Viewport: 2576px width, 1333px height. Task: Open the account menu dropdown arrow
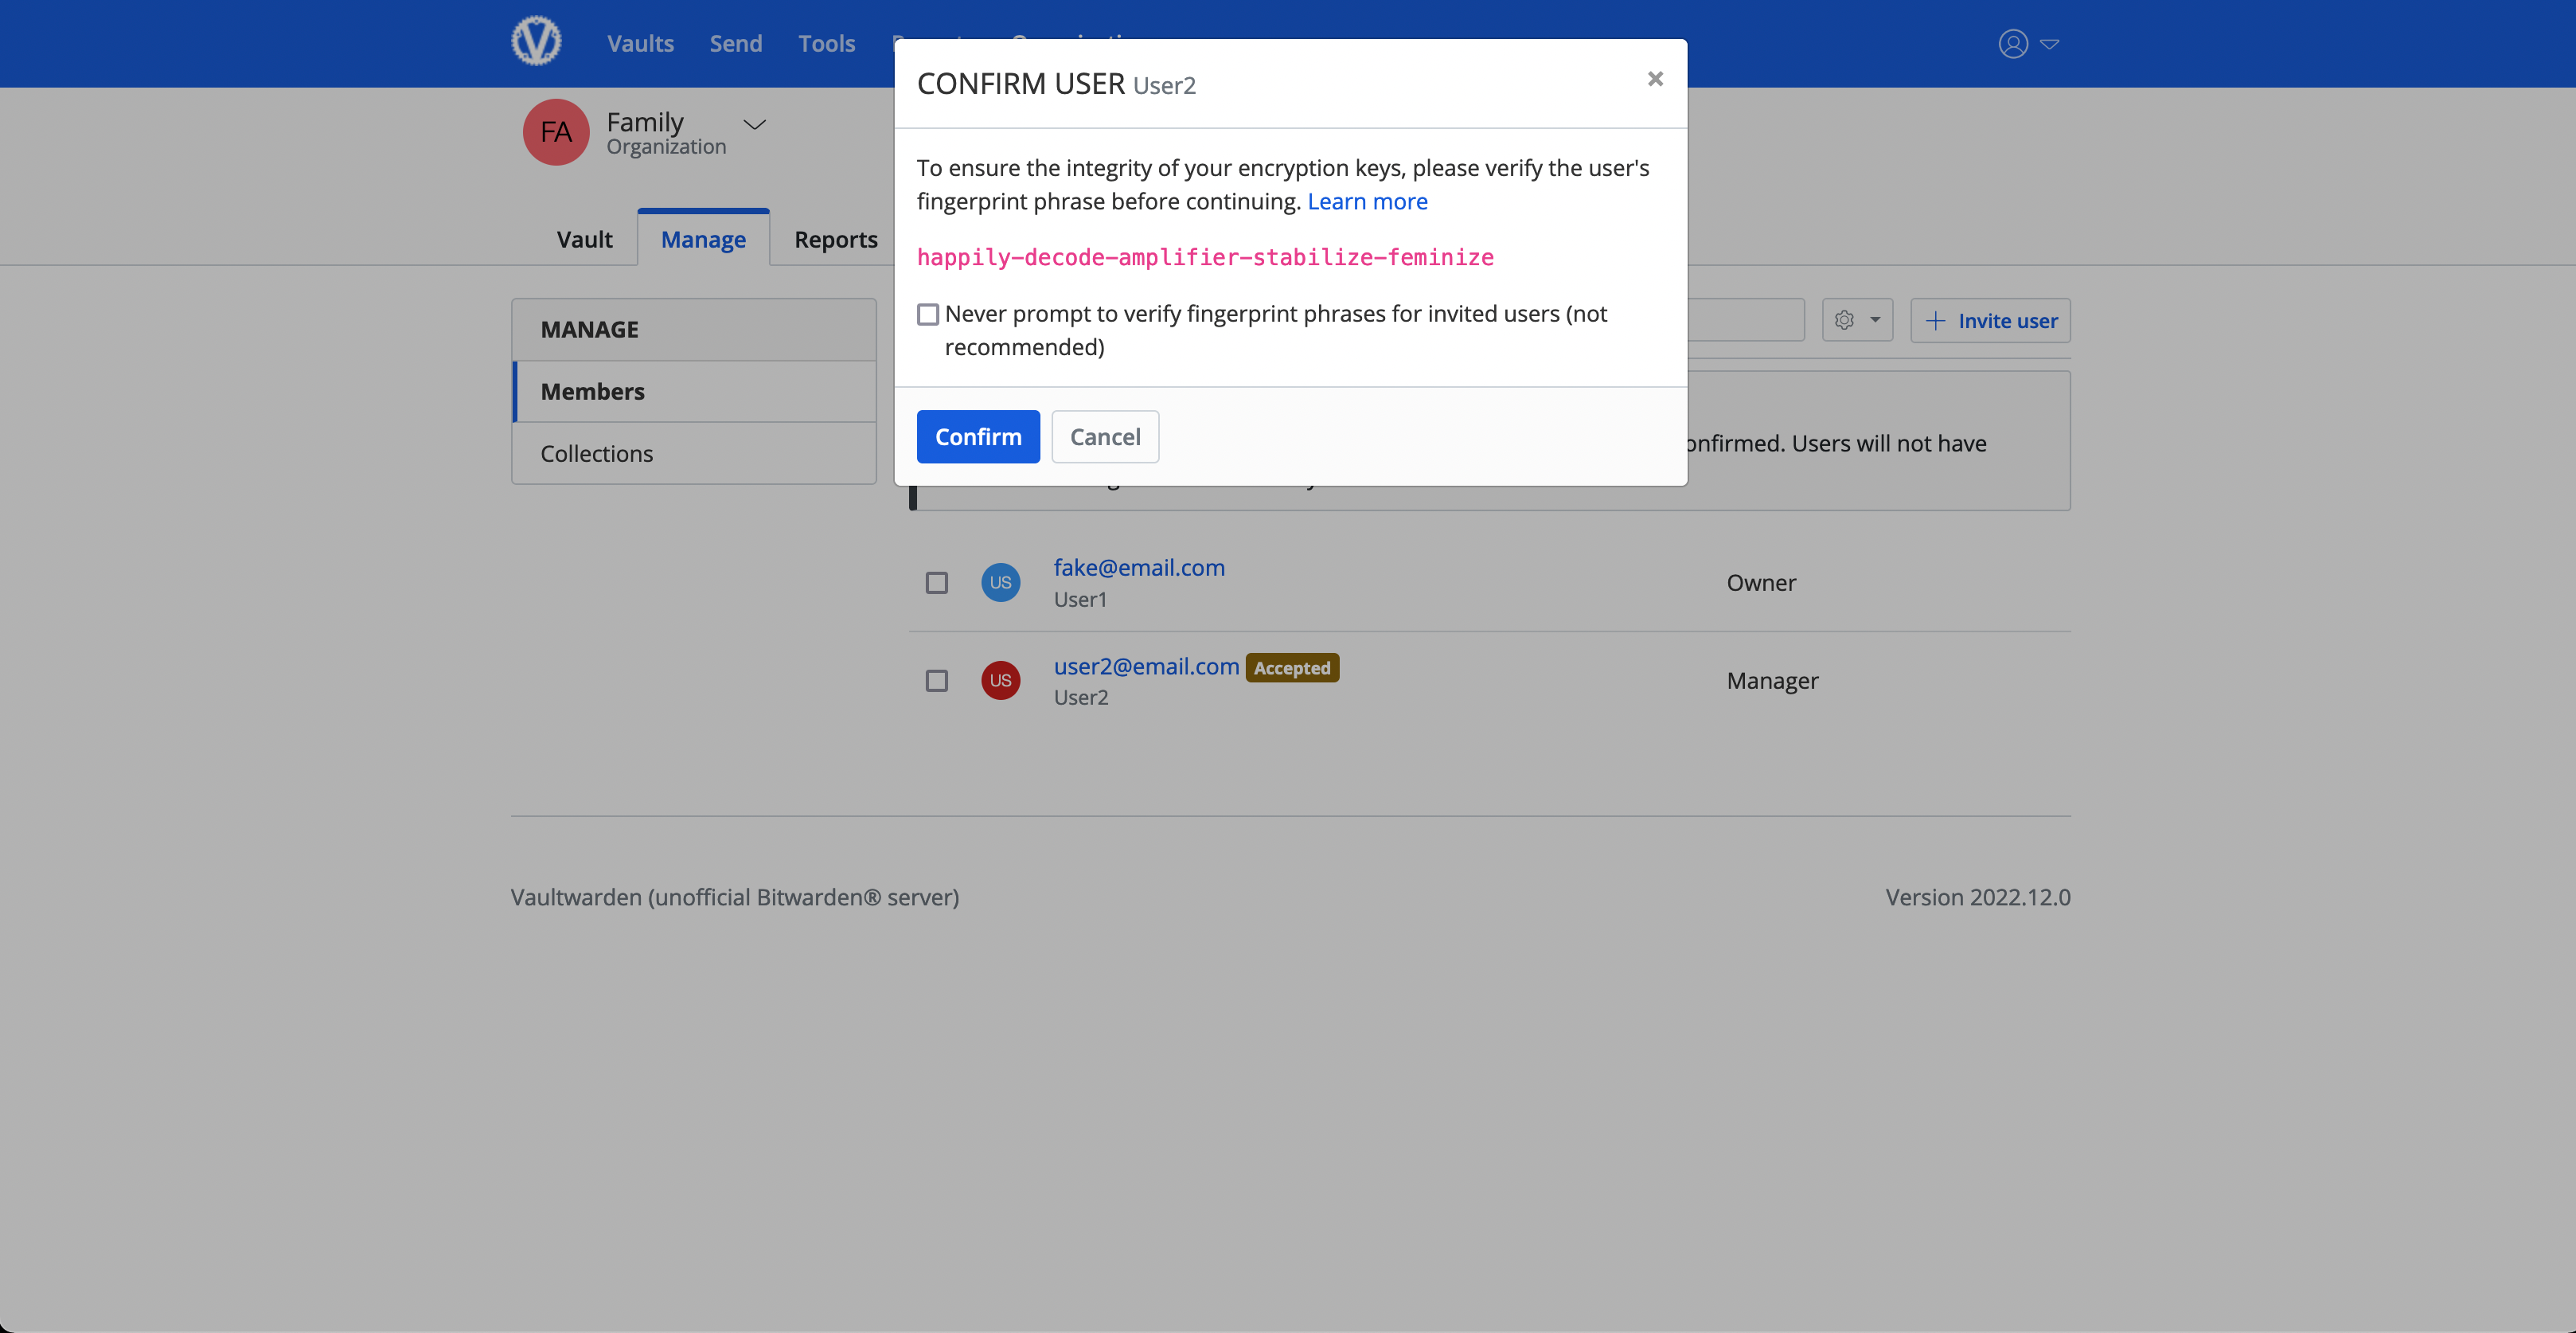coord(2049,44)
